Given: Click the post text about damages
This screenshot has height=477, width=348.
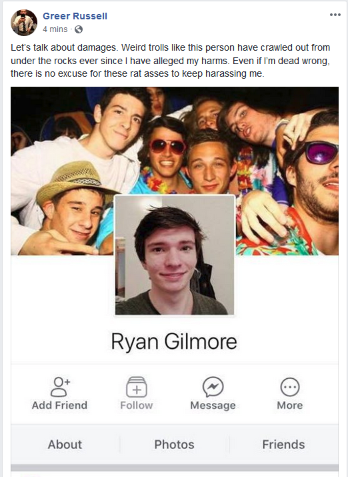Looking at the screenshot, I should (x=171, y=61).
